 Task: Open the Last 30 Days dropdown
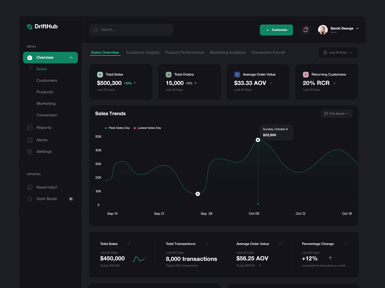click(338, 52)
